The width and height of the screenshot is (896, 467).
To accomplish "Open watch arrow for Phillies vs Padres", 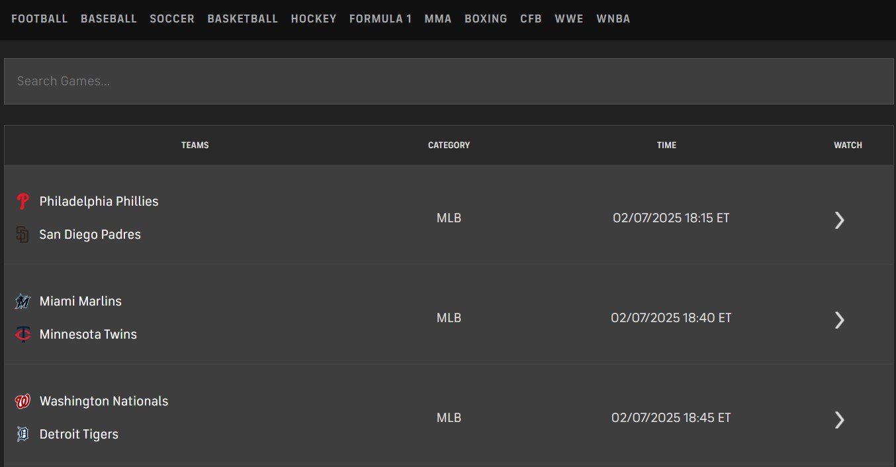I will pos(840,220).
